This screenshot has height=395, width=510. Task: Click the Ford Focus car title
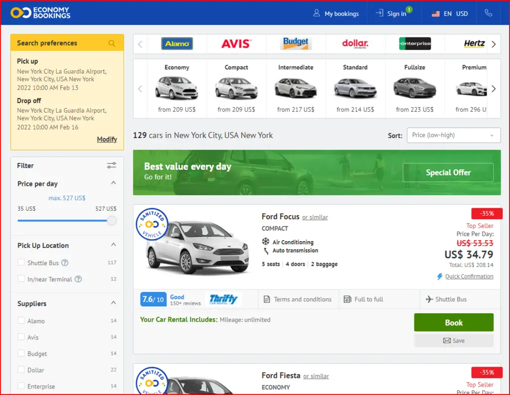click(x=280, y=217)
